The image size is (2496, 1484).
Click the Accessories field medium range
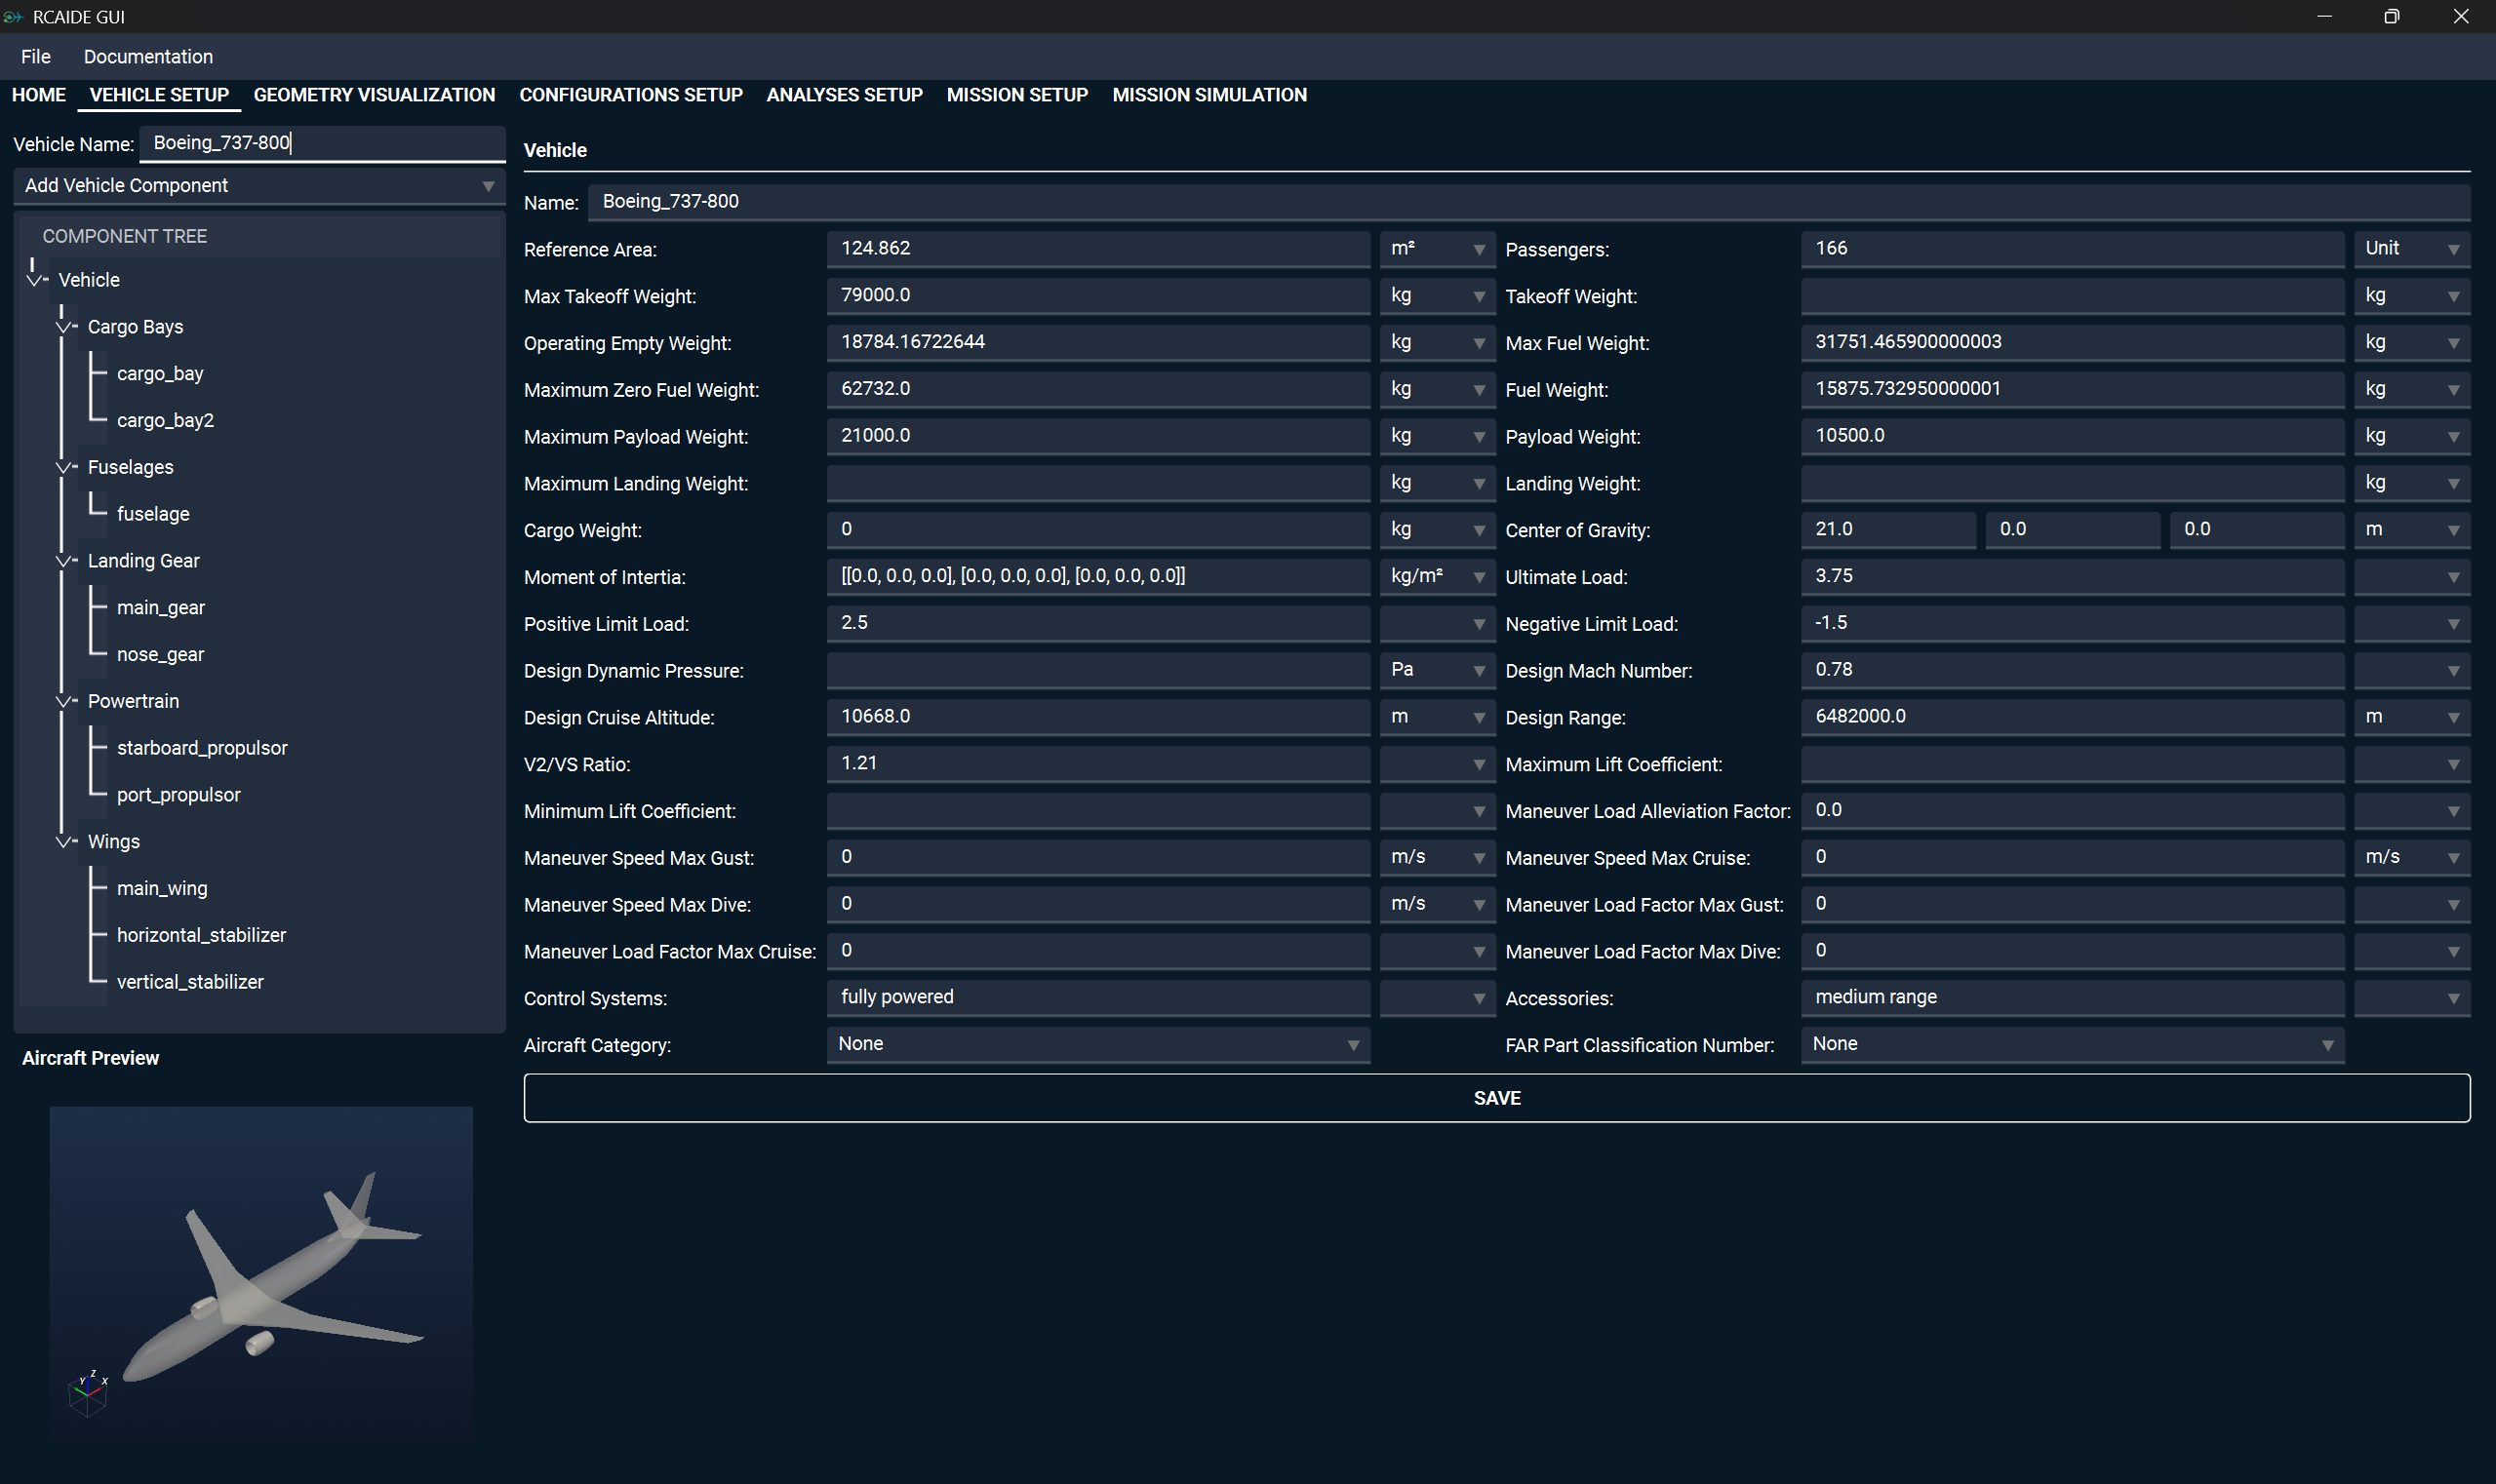point(2072,998)
